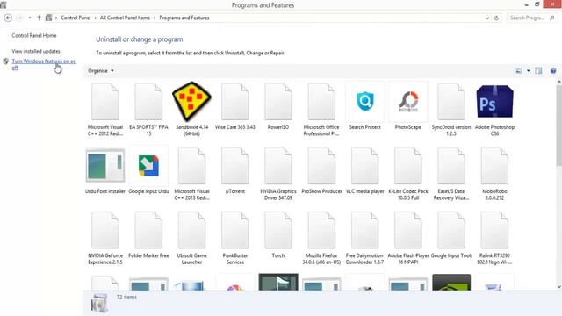Select K-Lite Codec Pack 10.0.5 Full icon
562x316 pixels.
coord(407,166)
